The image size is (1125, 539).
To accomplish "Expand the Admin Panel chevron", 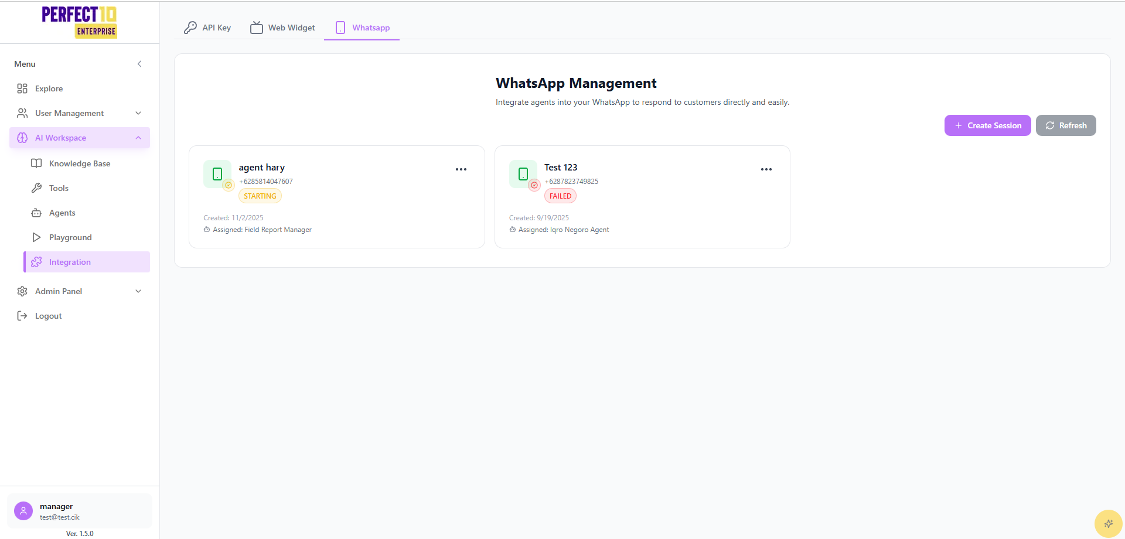I will [x=138, y=291].
